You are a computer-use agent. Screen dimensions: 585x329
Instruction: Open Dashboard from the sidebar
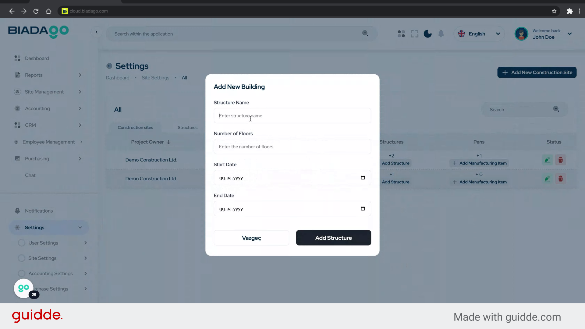tap(37, 58)
